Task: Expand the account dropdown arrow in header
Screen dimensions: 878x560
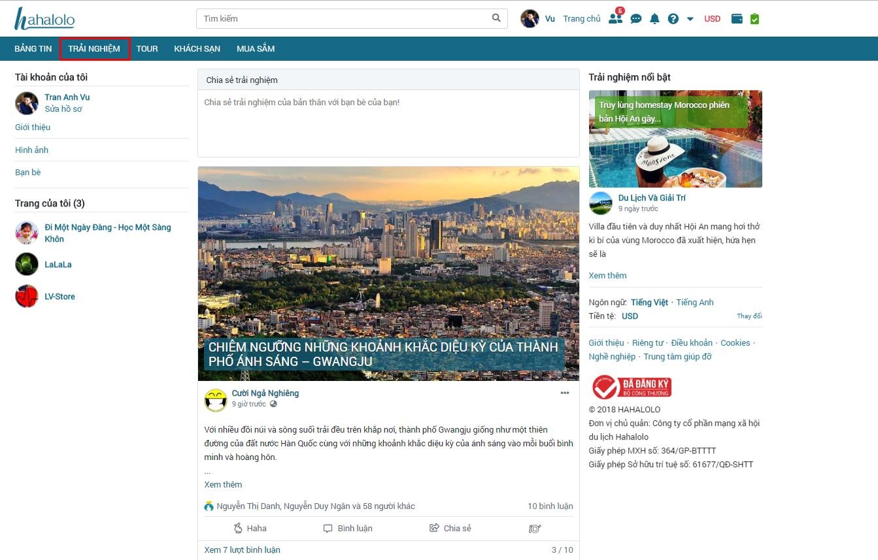Action: [690, 19]
